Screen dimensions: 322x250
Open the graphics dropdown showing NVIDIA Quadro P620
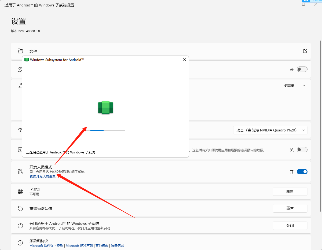pos(270,130)
